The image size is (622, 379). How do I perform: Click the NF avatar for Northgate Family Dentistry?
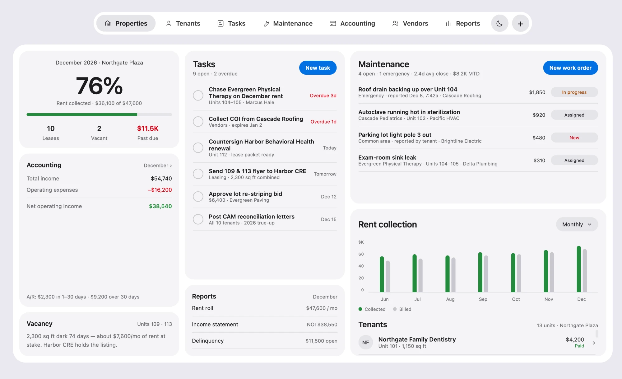point(366,342)
